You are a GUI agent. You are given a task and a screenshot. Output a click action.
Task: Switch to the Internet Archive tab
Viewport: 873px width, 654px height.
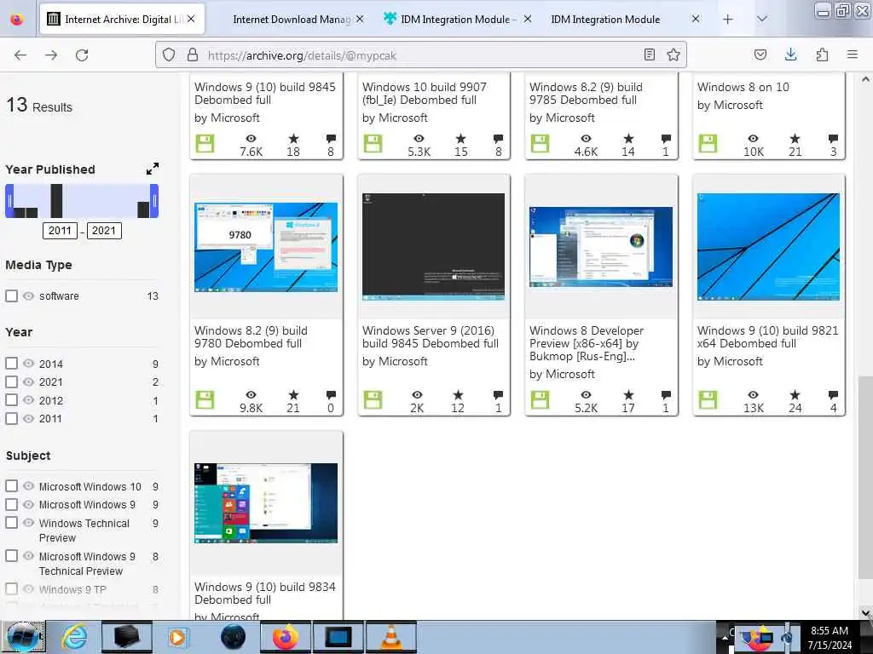pyautogui.click(x=123, y=20)
